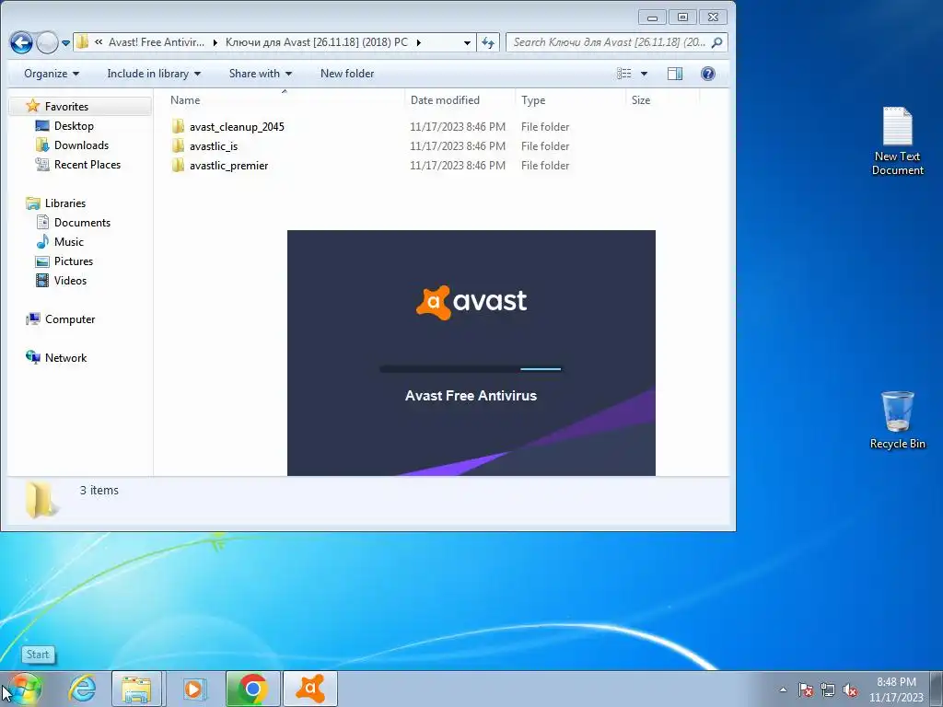Viewport: 943px width, 707px height.
Task: Open the recent pages dropdown arrow
Action: pos(65,43)
